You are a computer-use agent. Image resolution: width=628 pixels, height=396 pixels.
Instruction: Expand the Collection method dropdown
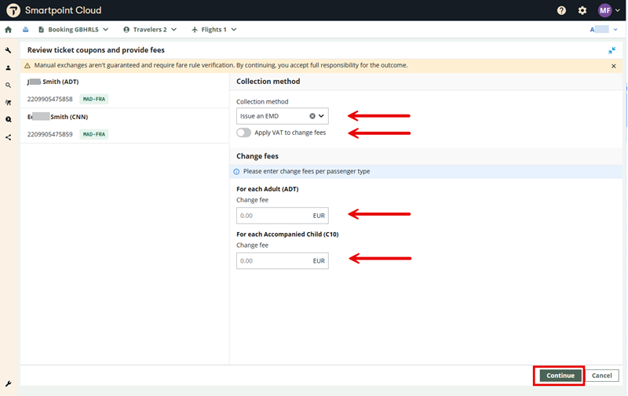[321, 116]
